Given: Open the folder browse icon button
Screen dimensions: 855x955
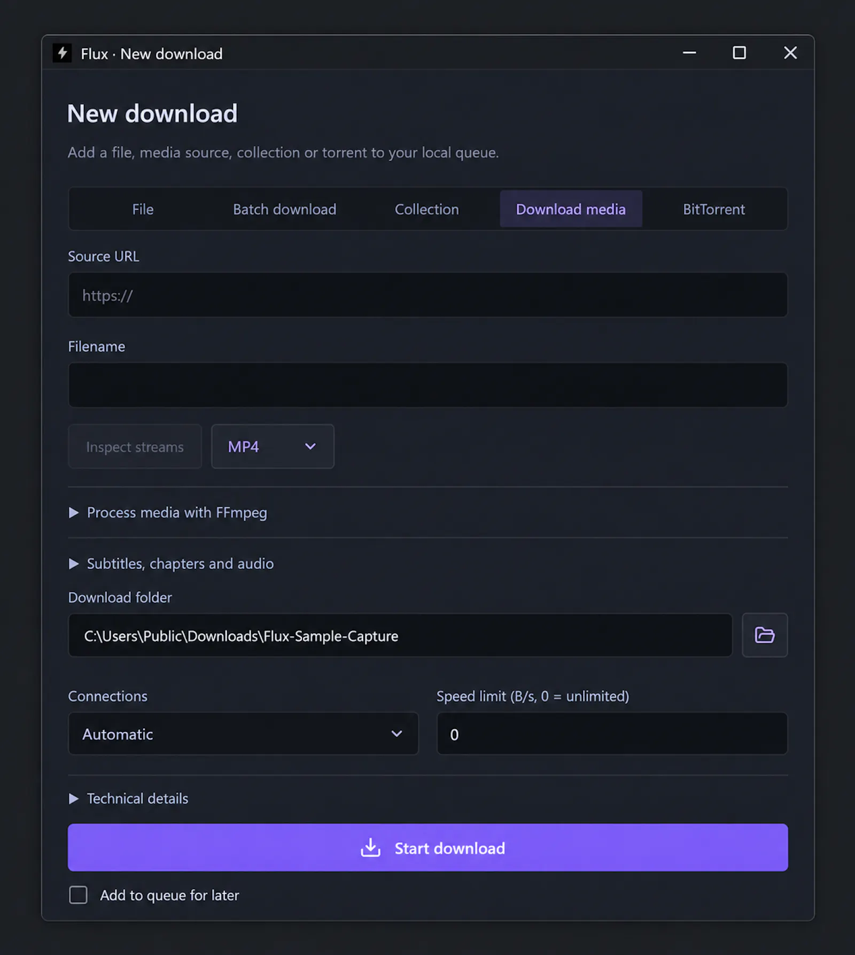Looking at the screenshot, I should click(764, 635).
